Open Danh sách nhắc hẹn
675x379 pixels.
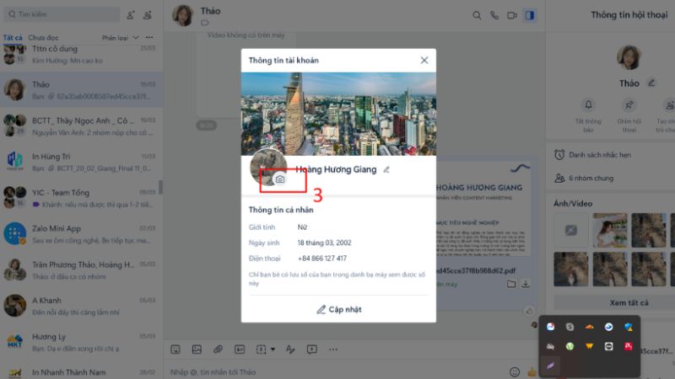pyautogui.click(x=610, y=155)
